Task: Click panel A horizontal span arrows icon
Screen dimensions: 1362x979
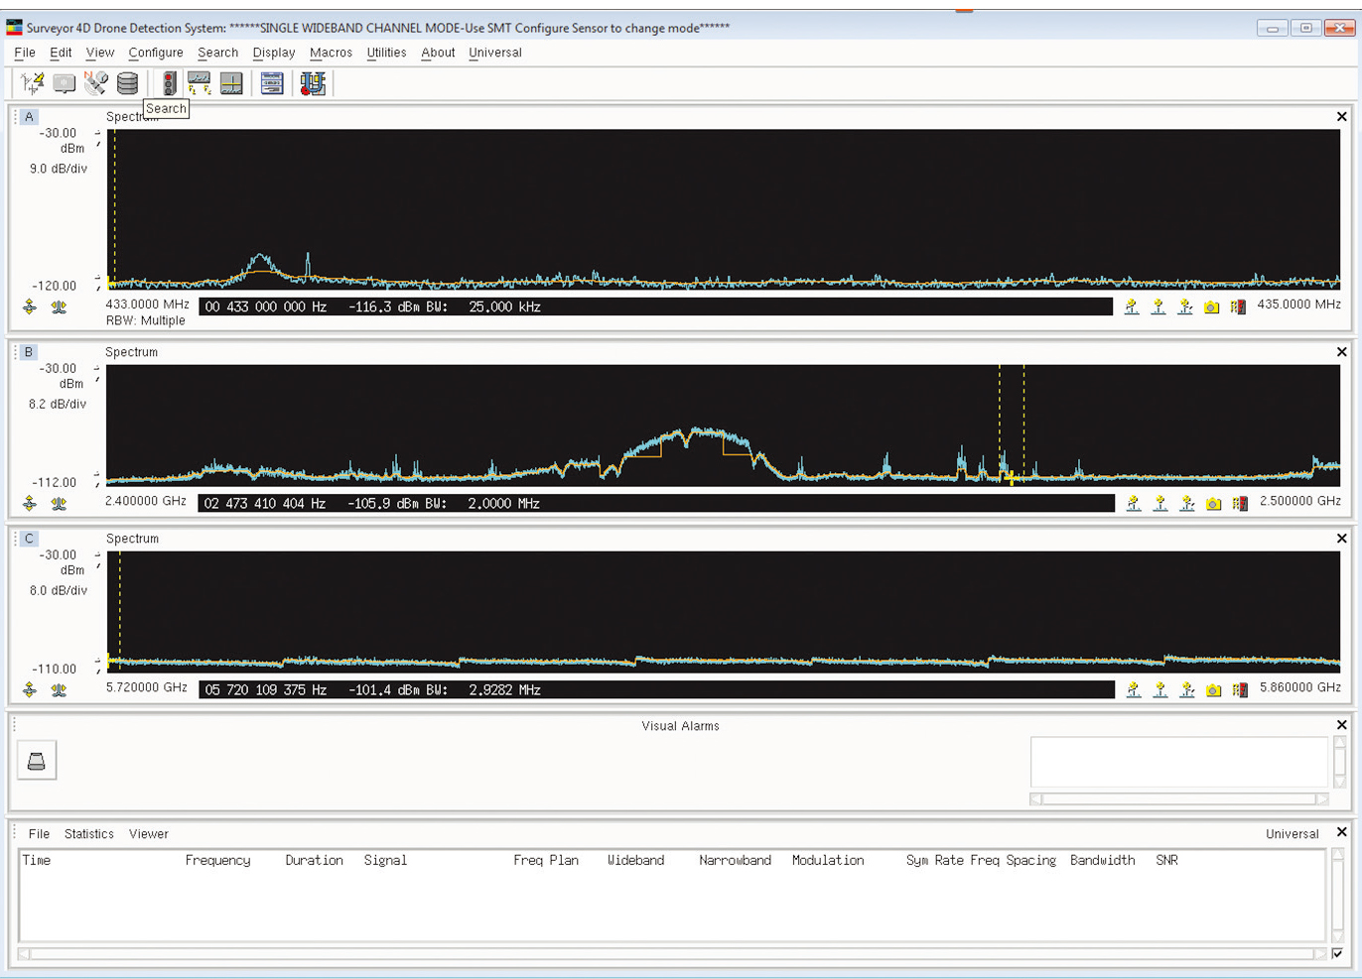Action: [59, 307]
